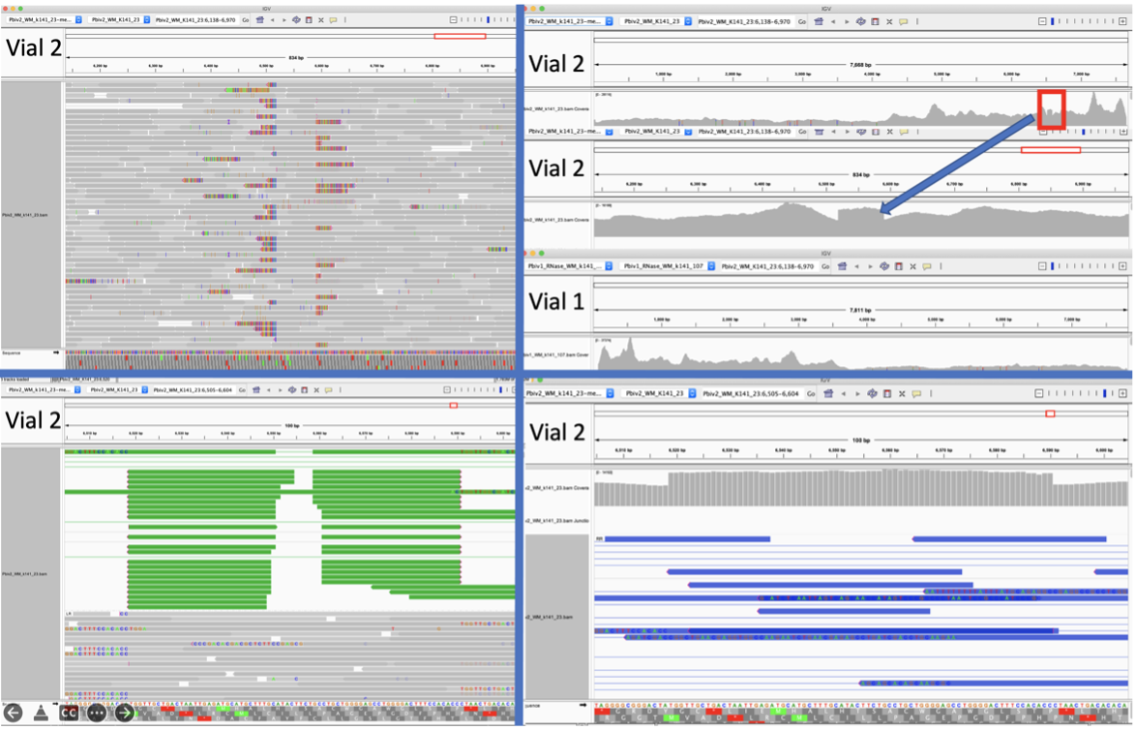Click region-of-interest icon in Vial 1 window
The image size is (1135, 730).
[x=898, y=266]
